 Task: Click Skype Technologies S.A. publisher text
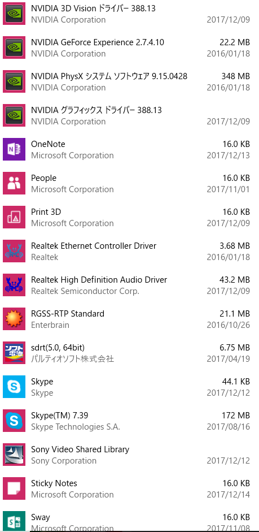point(76,427)
